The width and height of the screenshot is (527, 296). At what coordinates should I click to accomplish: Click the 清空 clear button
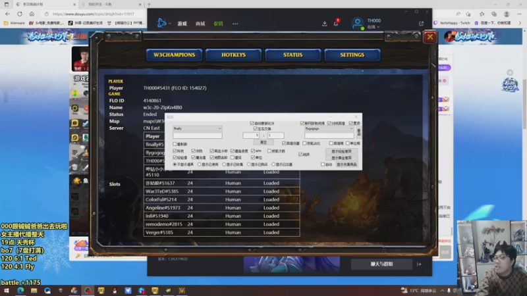(263, 143)
